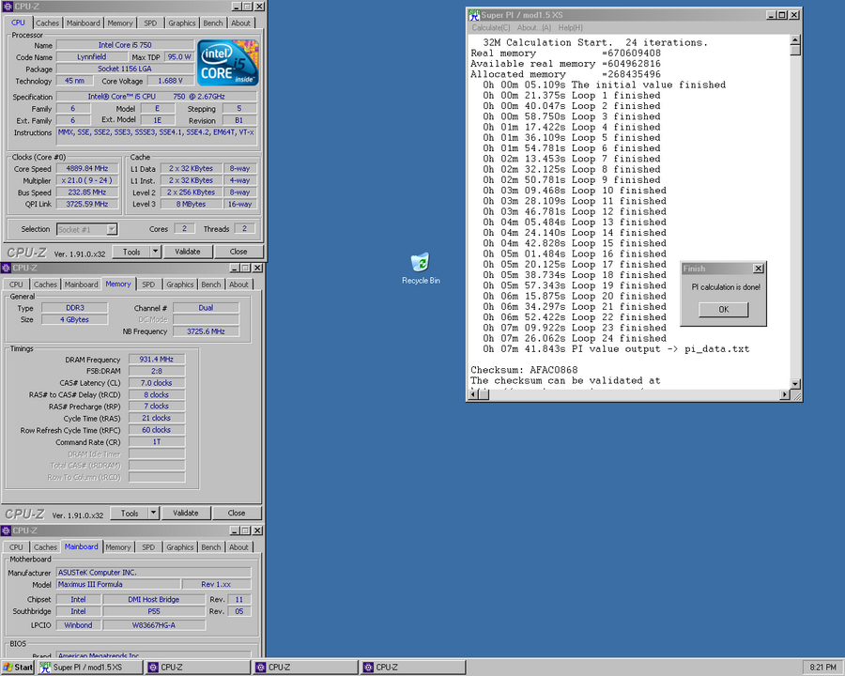Viewport: 845px width, 676px height.
Task: Click the Bus Speed value 232.85 MHz
Action: coord(86,192)
